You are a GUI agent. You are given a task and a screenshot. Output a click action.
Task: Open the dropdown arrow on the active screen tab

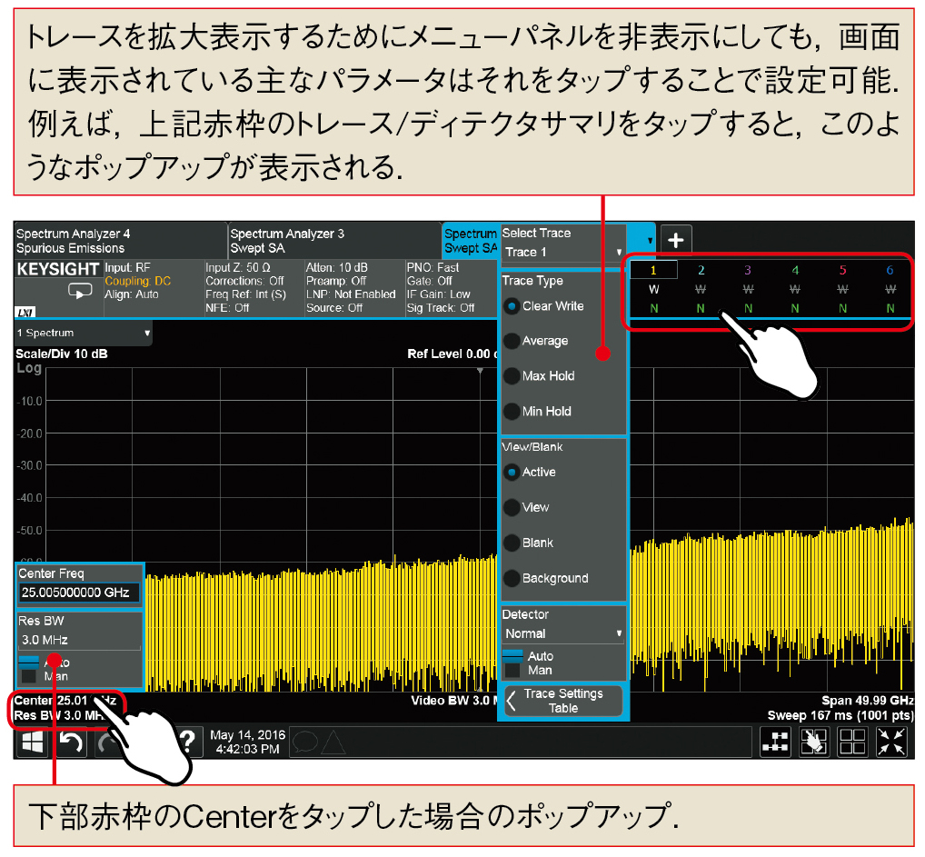click(x=650, y=240)
